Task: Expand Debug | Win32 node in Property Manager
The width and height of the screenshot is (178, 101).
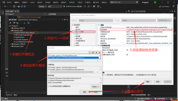Action: pyautogui.click(x=11, y=28)
